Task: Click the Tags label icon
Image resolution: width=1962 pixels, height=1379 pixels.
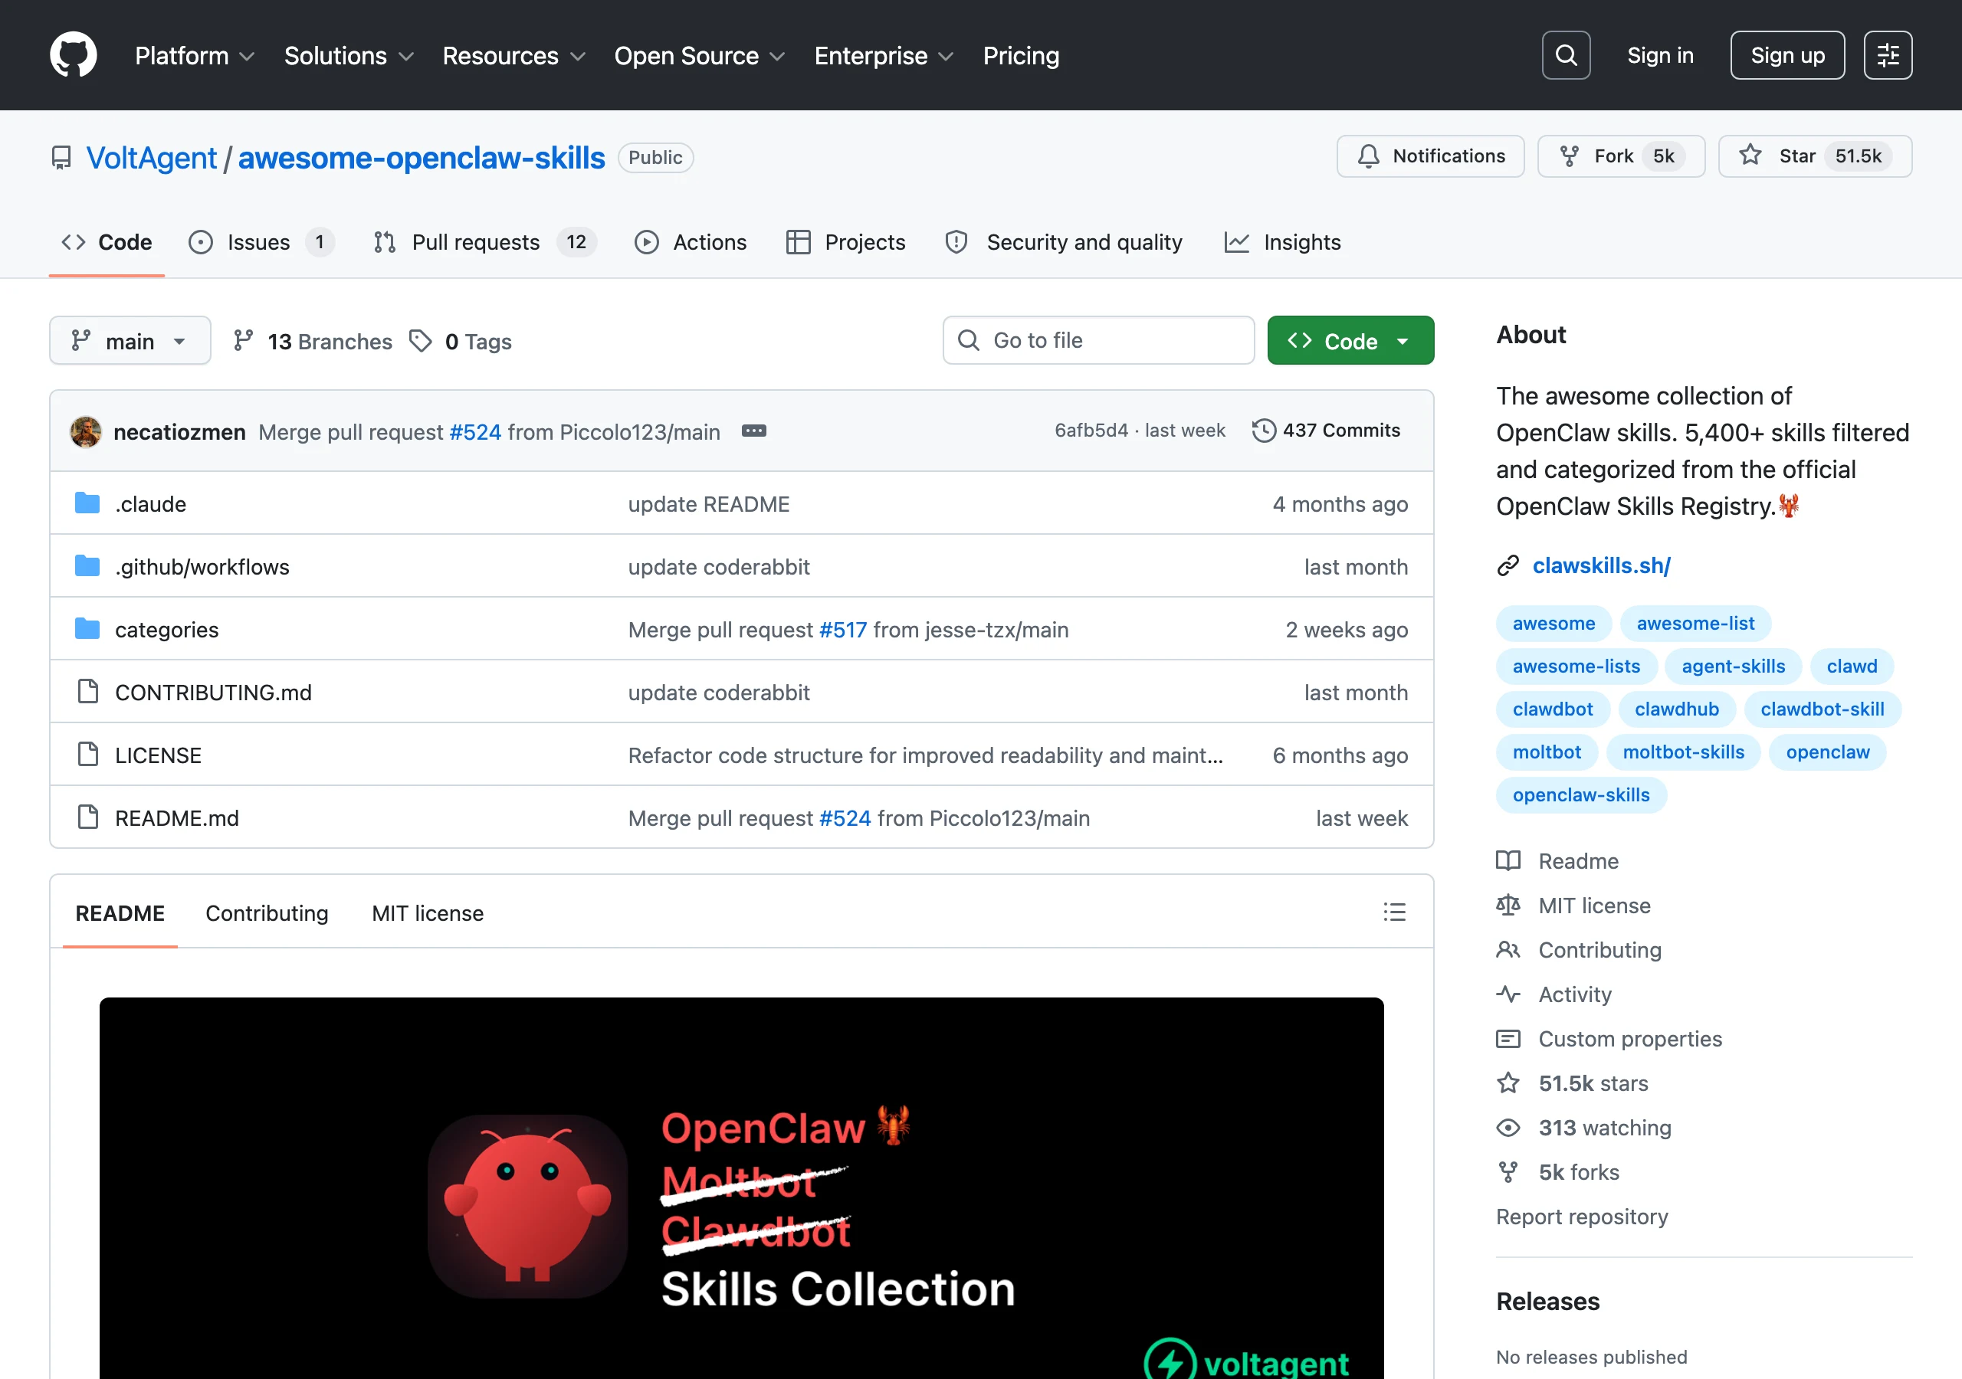Action: [421, 341]
